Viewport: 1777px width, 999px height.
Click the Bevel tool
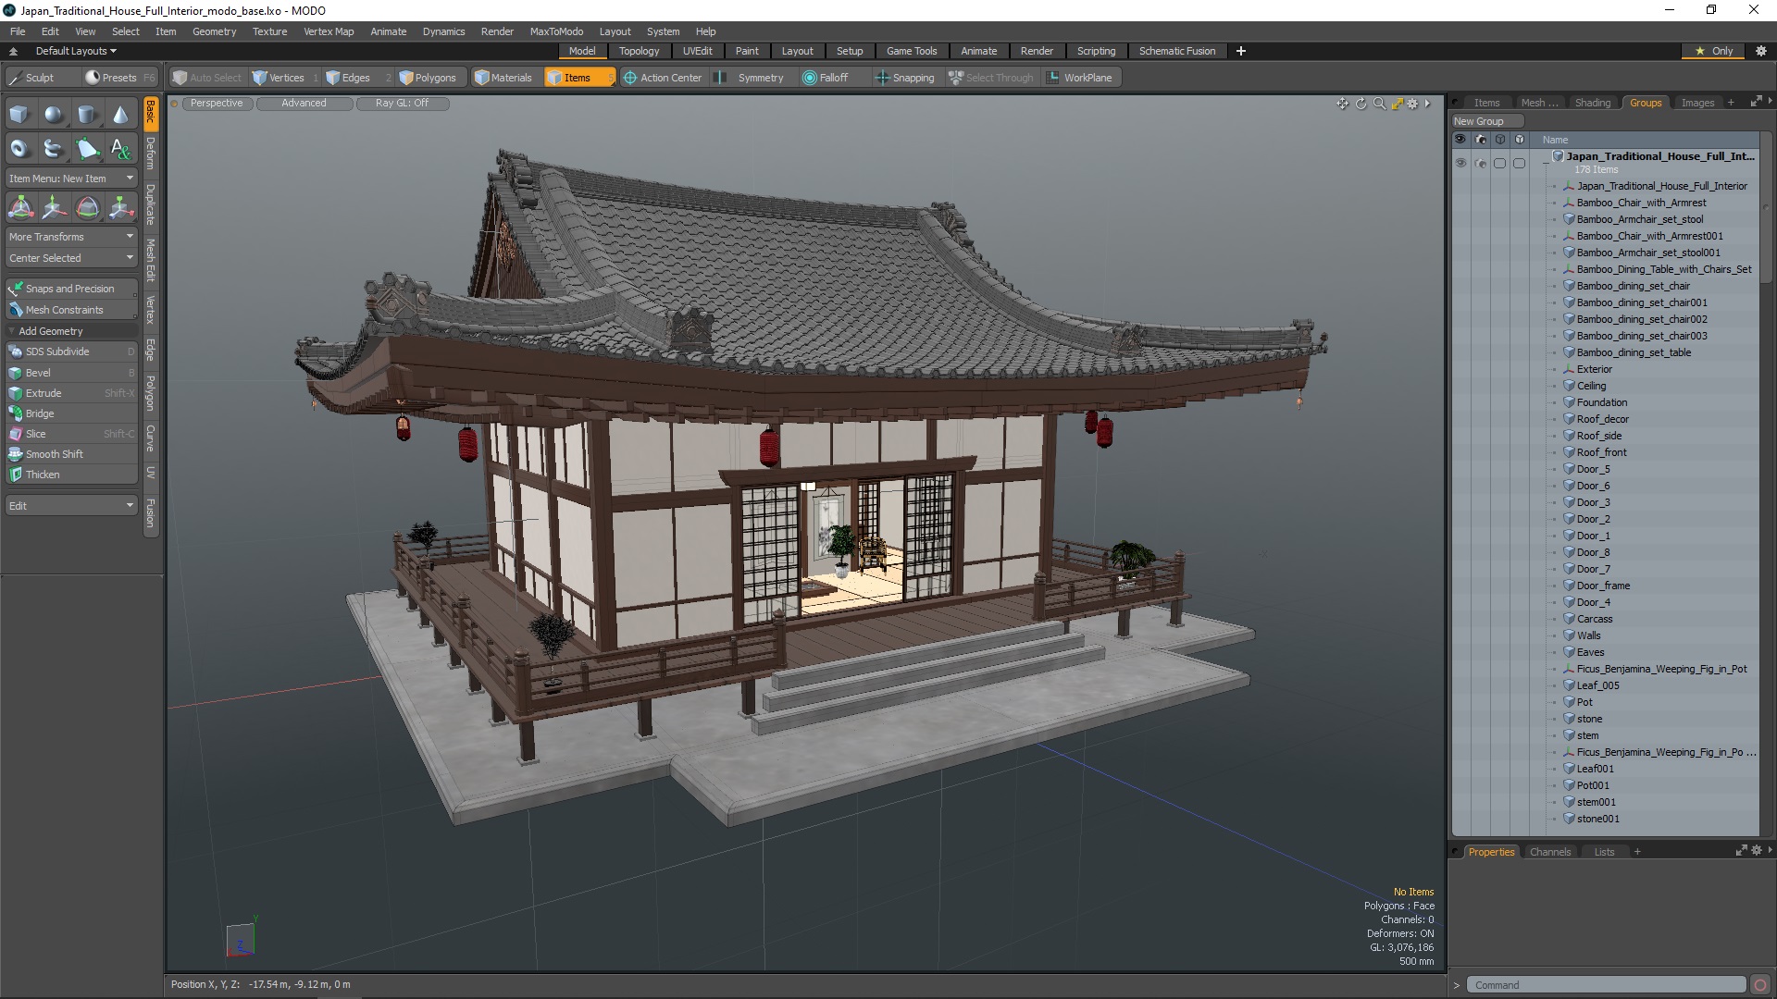point(39,373)
